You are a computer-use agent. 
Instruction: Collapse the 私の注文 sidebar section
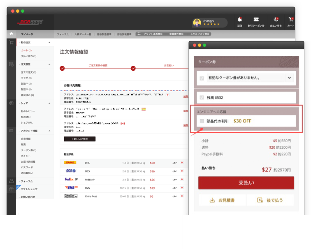(x=49, y=42)
